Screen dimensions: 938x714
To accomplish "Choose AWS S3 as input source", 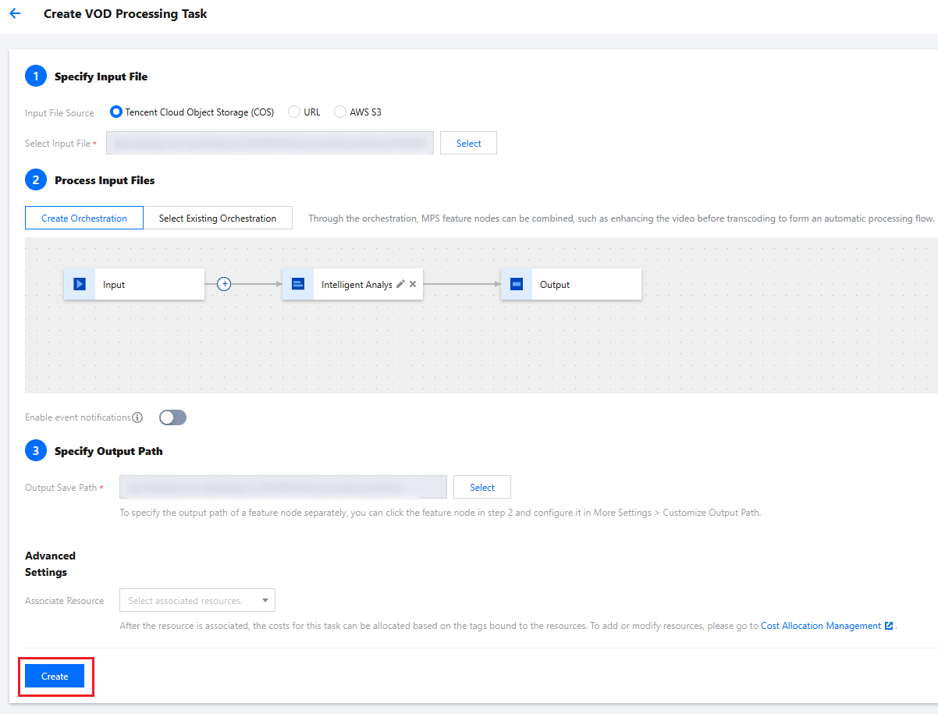I will pyautogui.click(x=340, y=112).
